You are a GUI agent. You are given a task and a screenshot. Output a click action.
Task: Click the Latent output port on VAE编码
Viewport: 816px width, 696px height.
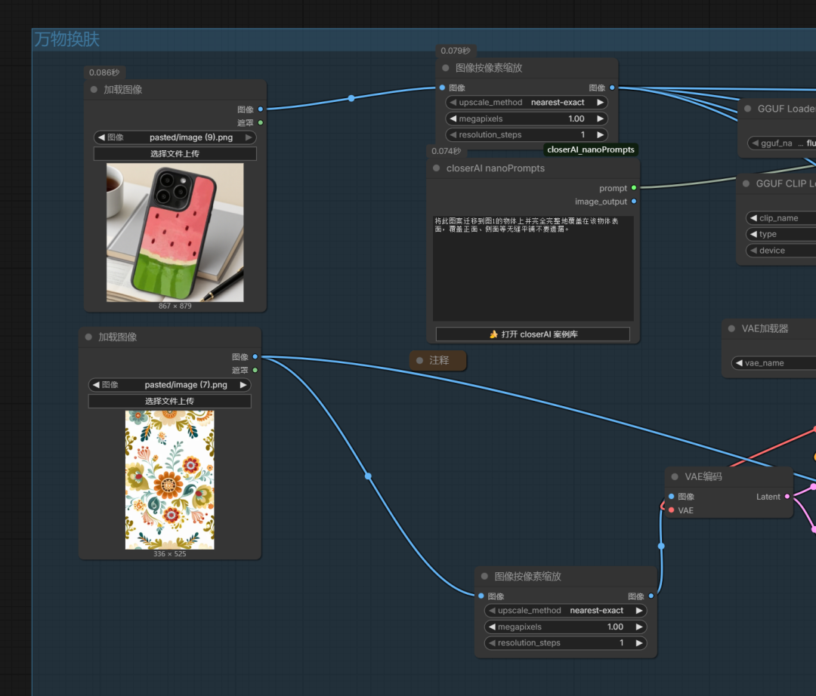787,497
